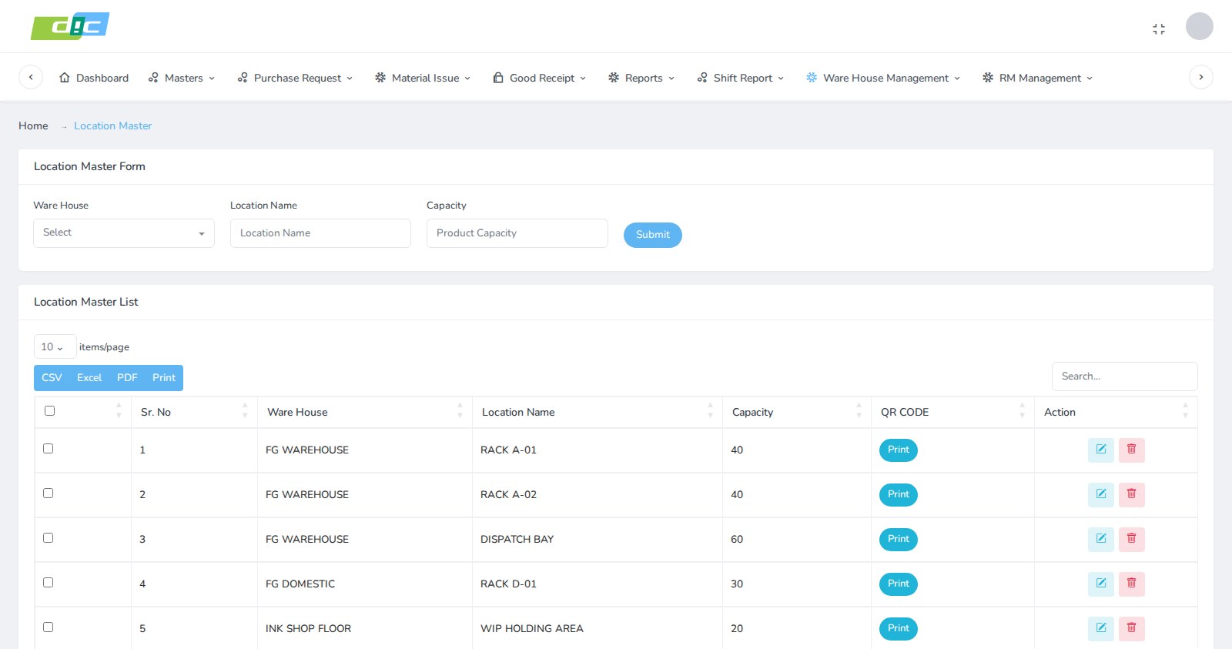This screenshot has height=649, width=1232.
Task: Sort the table by the Ware House column
Action: (365, 412)
